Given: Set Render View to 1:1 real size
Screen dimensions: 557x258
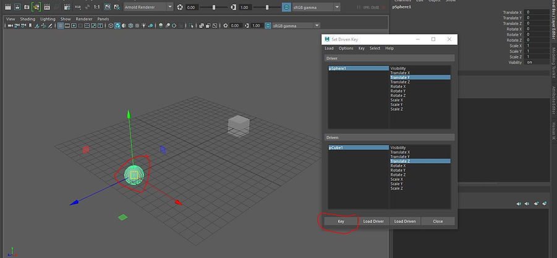Looking at the screenshot, I should 96,7.
